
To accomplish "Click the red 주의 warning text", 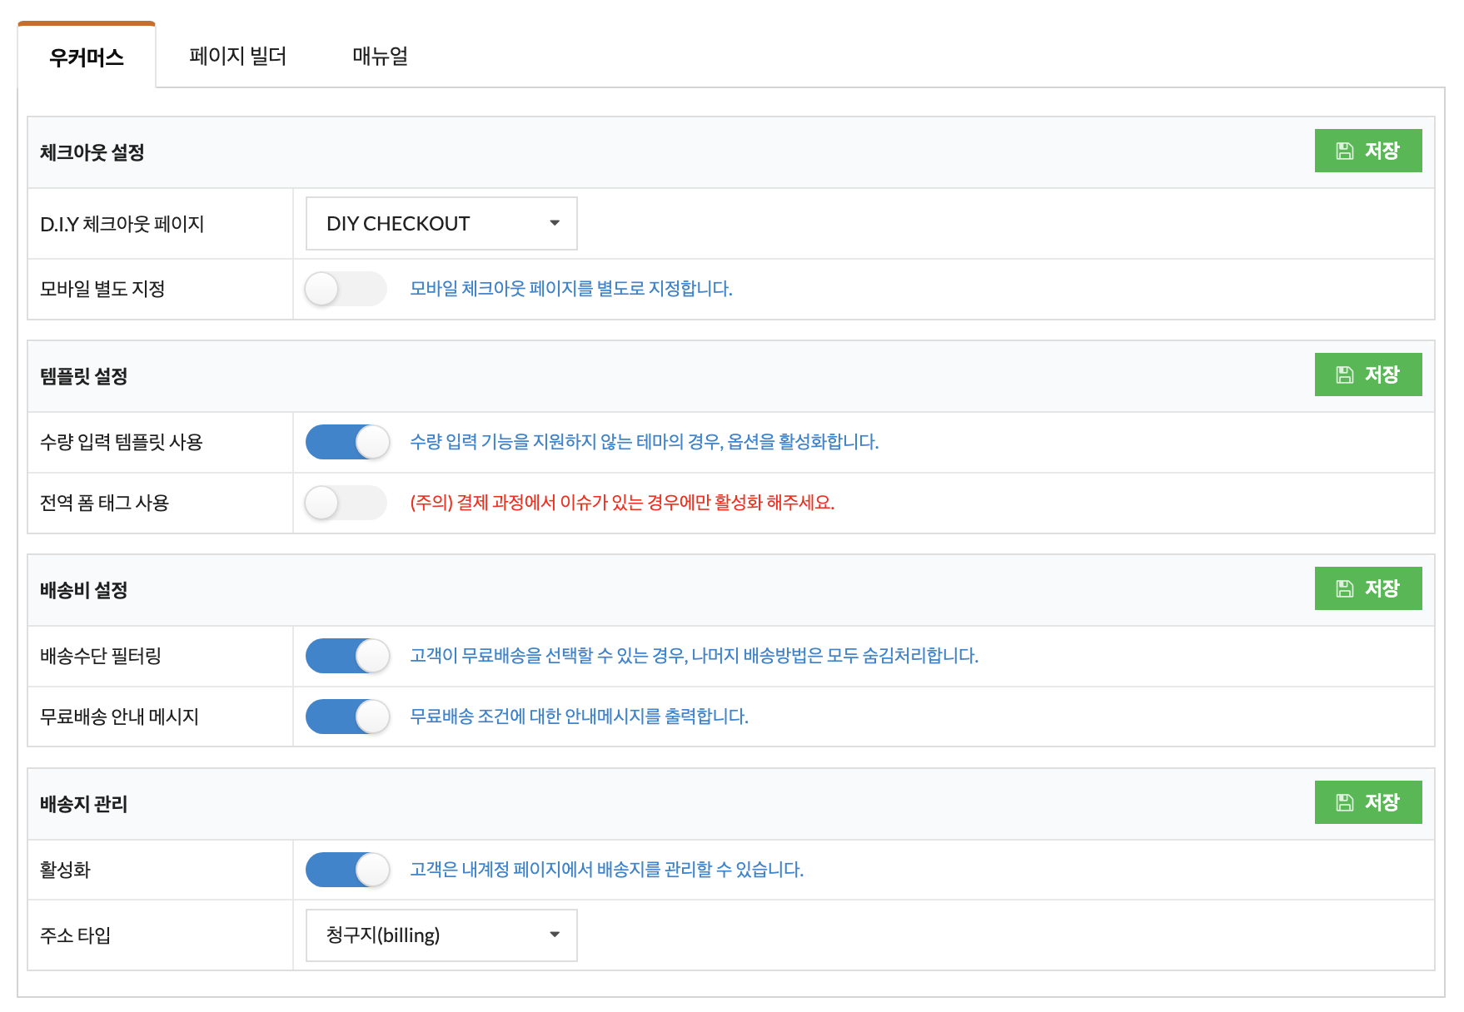I will [621, 503].
